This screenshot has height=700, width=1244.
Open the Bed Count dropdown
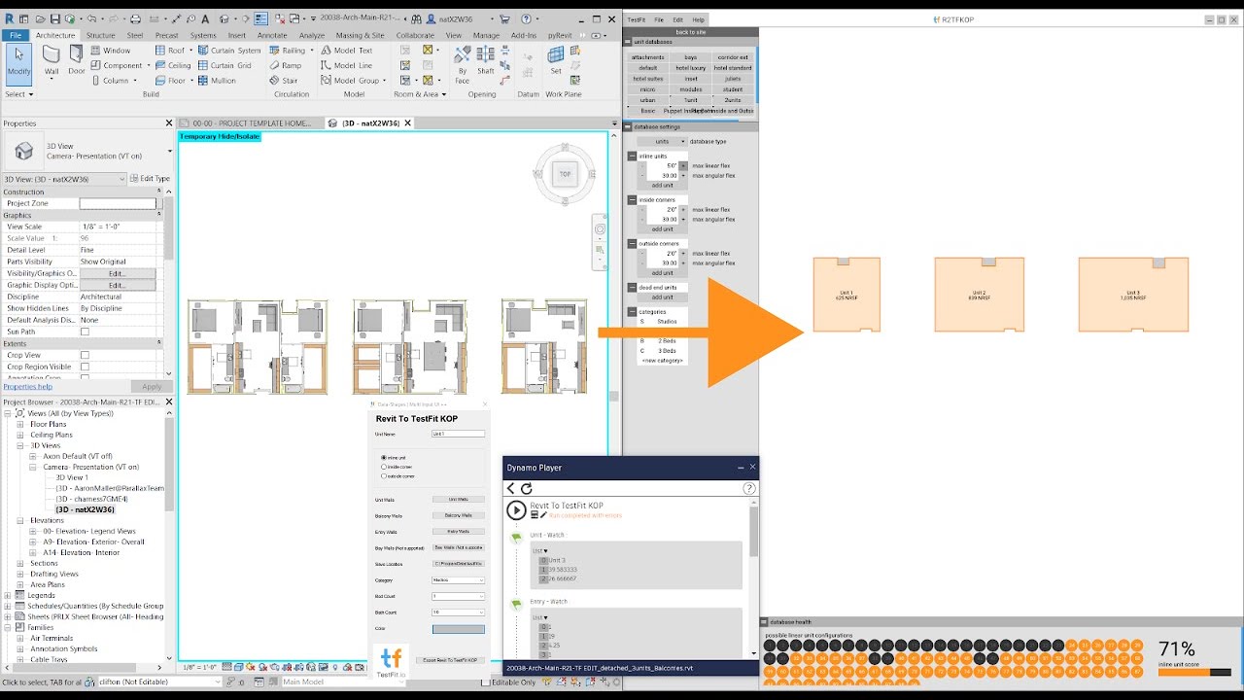click(x=458, y=596)
